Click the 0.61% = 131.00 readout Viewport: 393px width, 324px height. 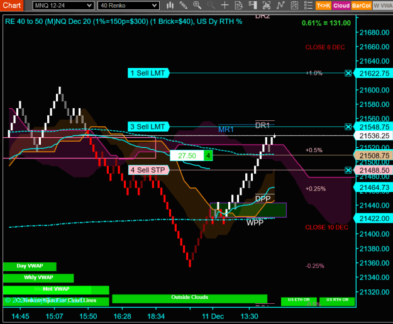point(326,23)
